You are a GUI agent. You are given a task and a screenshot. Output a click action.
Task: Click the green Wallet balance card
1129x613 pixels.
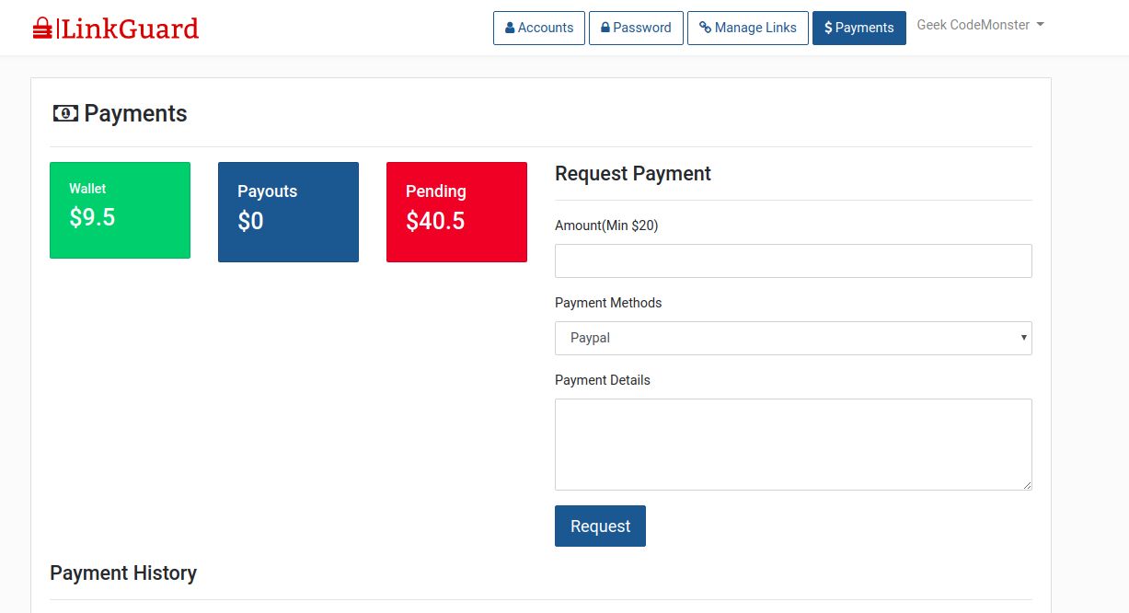point(120,210)
